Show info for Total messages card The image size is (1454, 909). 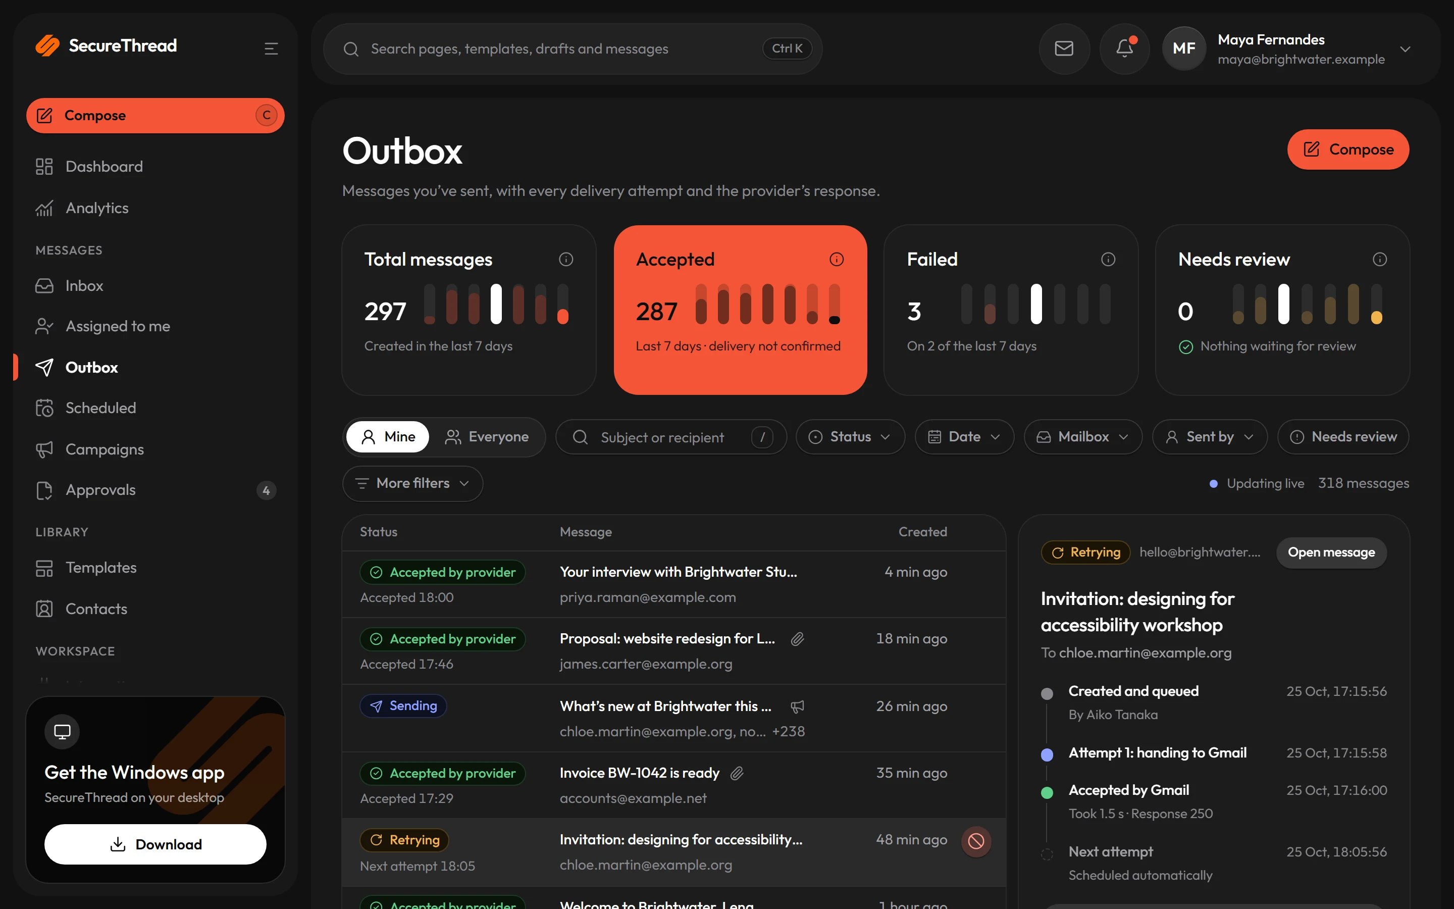(566, 259)
